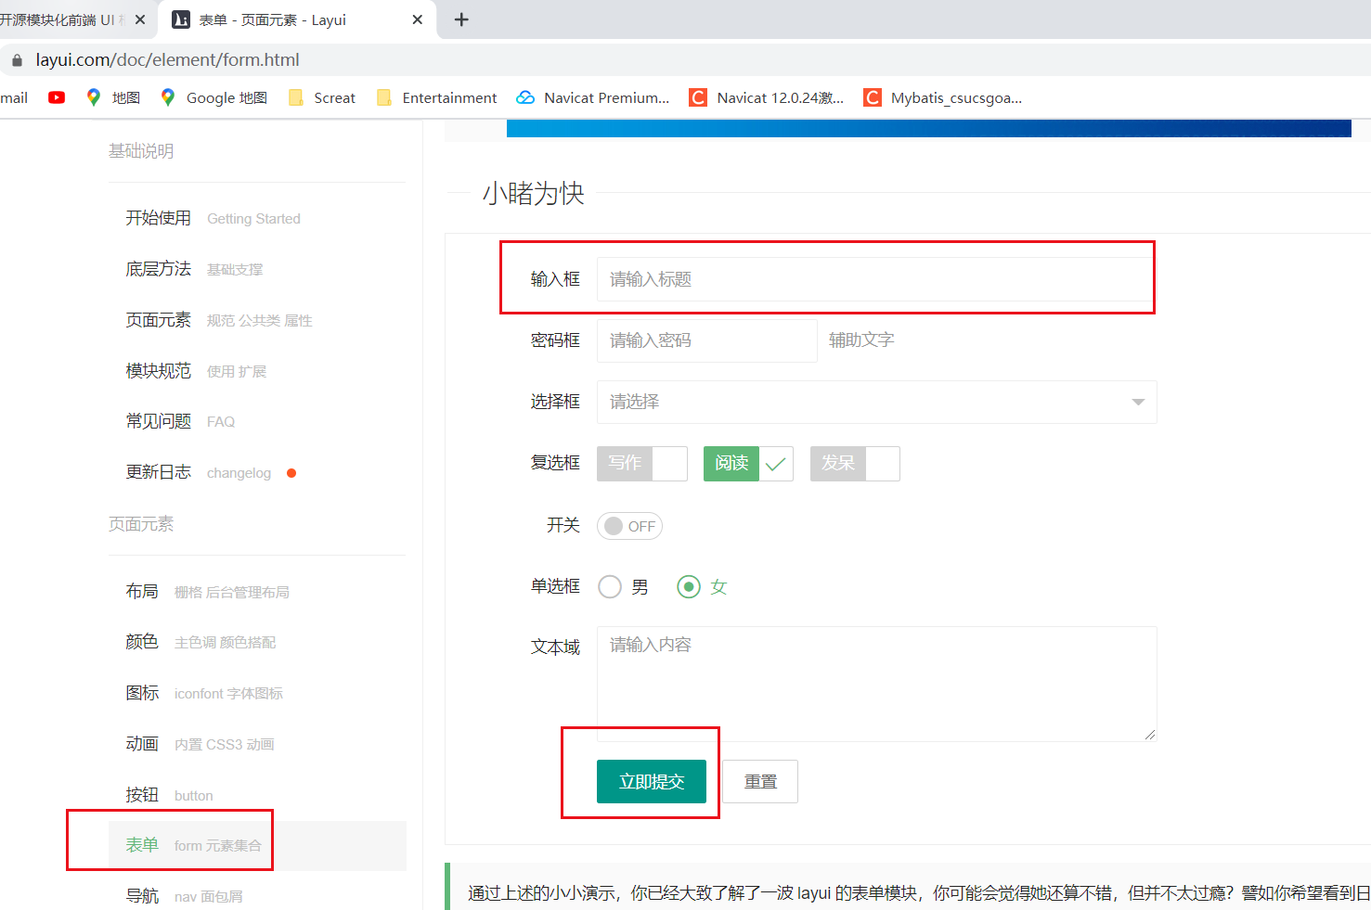Click the 地图 bookmark pin icon
The width and height of the screenshot is (1371, 910).
pos(94,97)
